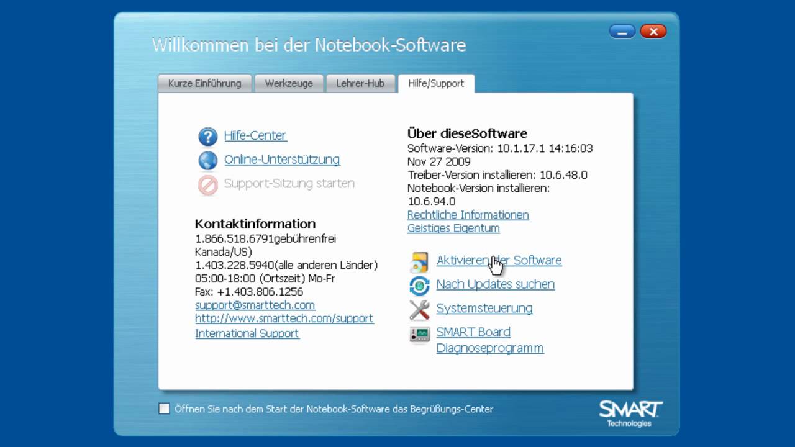Minimize the welcome window
This screenshot has width=795, height=447.
(x=622, y=31)
